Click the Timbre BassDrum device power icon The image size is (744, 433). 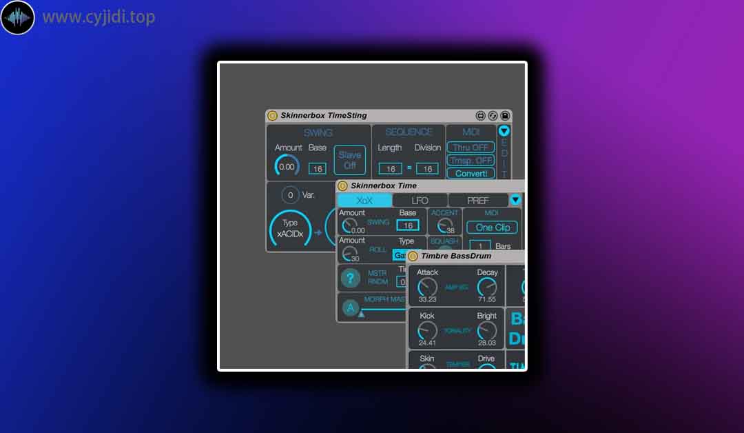(413, 256)
